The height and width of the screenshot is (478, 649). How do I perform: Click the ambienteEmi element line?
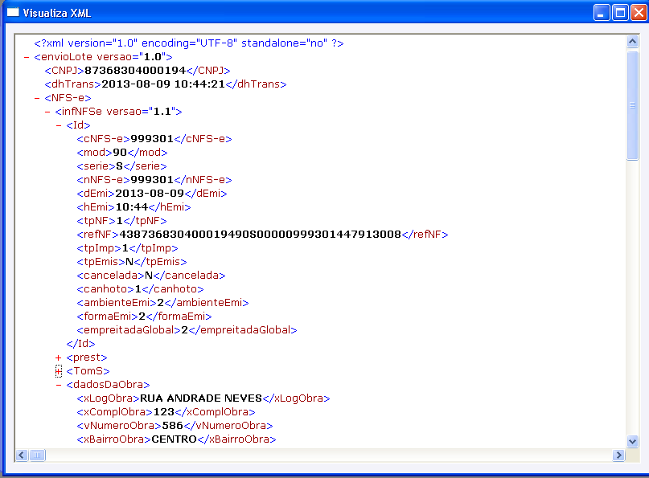tap(162, 303)
